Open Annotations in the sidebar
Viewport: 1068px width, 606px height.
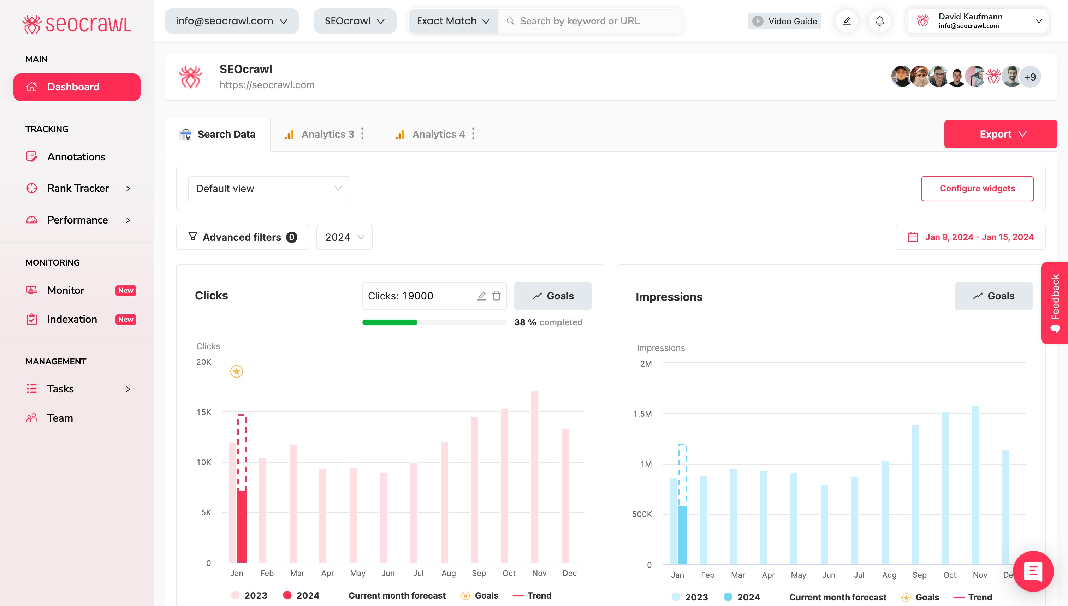[x=76, y=157]
